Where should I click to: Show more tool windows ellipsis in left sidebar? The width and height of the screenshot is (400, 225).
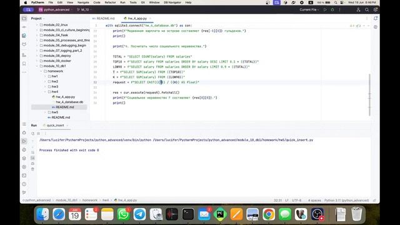24,72
